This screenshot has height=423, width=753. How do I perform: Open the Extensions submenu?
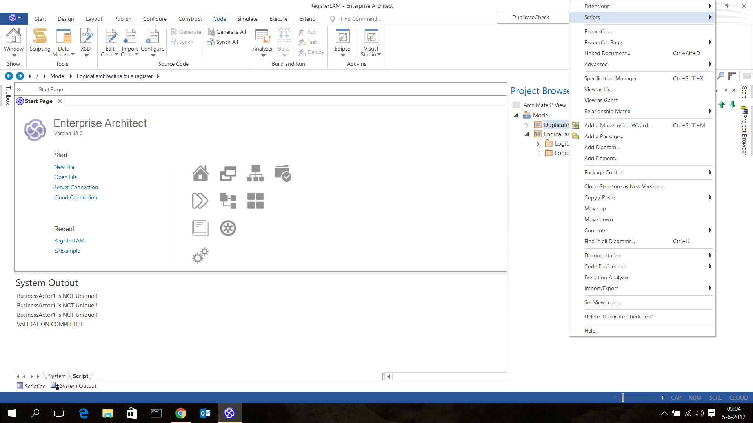[642, 6]
